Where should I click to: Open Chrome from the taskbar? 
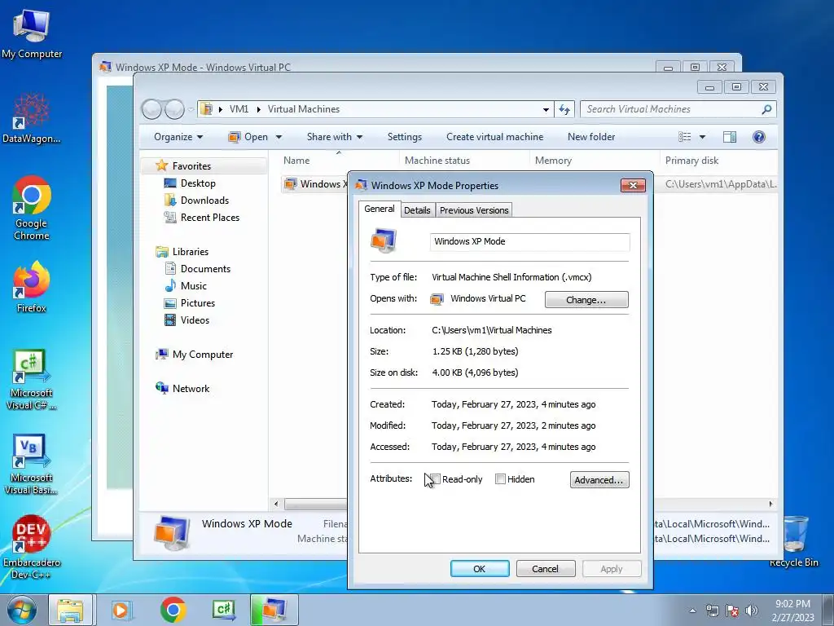point(173,610)
